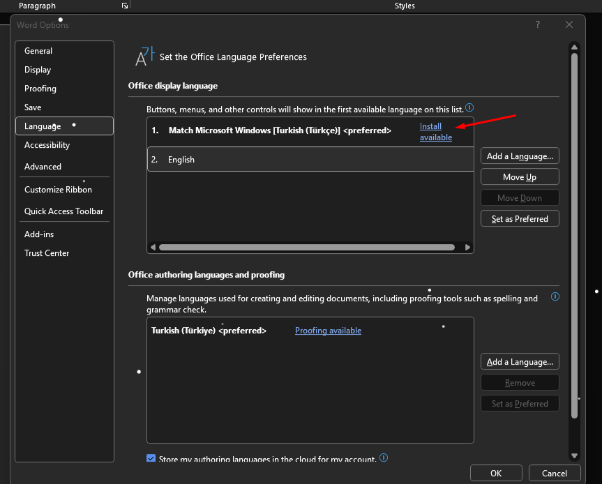This screenshot has height=484, width=602.
Task: Click Add a Language for authoring languages
Action: pos(520,361)
